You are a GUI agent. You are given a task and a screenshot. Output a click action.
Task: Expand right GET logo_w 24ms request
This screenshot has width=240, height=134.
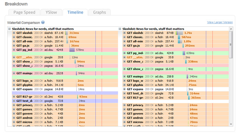click(124, 81)
